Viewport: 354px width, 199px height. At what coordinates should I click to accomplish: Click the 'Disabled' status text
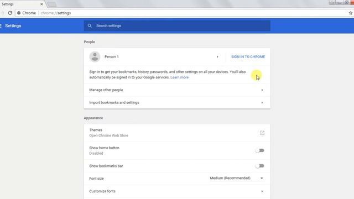[x=96, y=153]
